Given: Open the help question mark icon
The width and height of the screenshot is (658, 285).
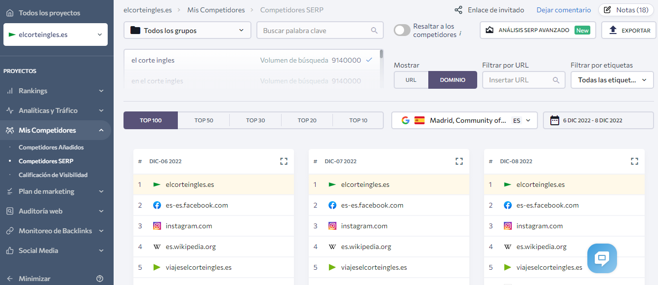Looking at the screenshot, I should coord(100,279).
